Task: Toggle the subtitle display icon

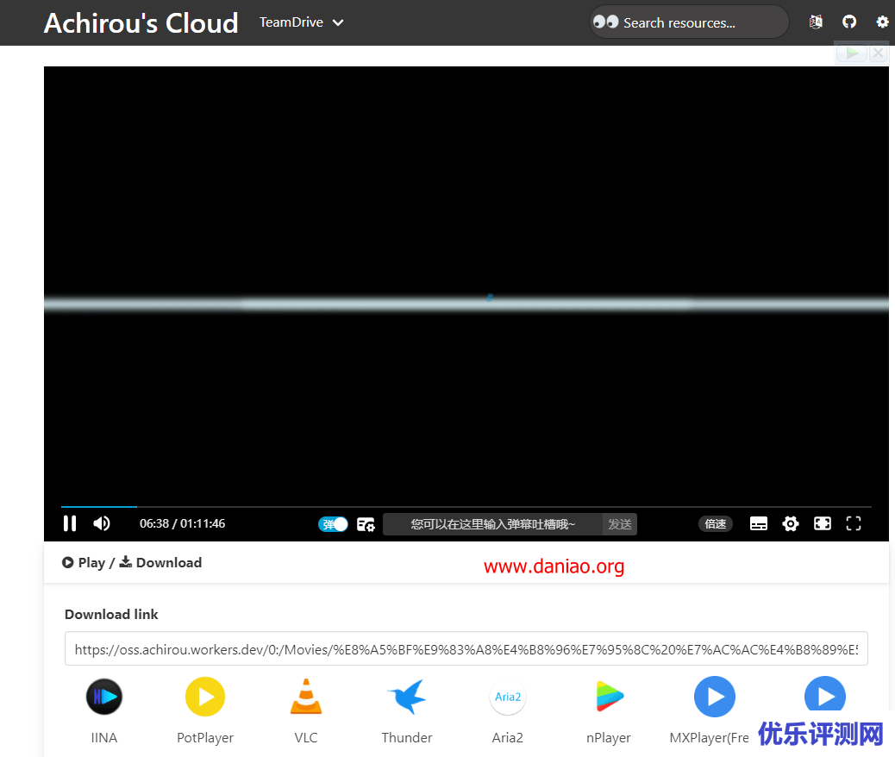Action: coord(758,523)
